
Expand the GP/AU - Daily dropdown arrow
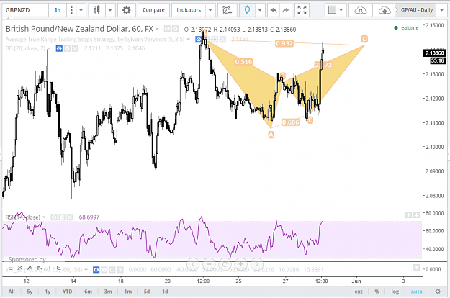[x=441, y=10]
